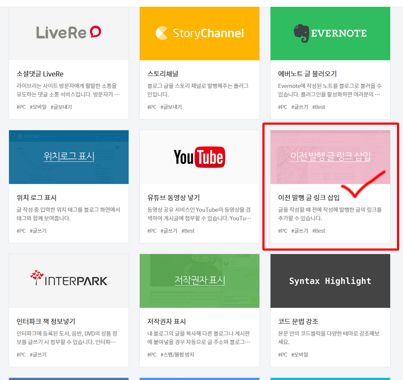Click the YouTube description about 동영상 공유
Viewport: 403px width, 380px height.
[199, 213]
